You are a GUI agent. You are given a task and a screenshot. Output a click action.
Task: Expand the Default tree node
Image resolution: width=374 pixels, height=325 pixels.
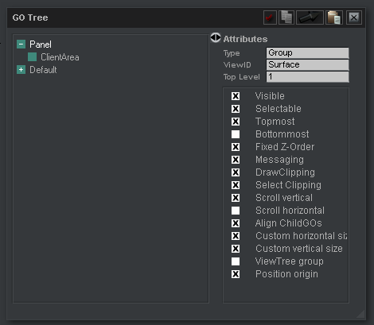pos(21,70)
